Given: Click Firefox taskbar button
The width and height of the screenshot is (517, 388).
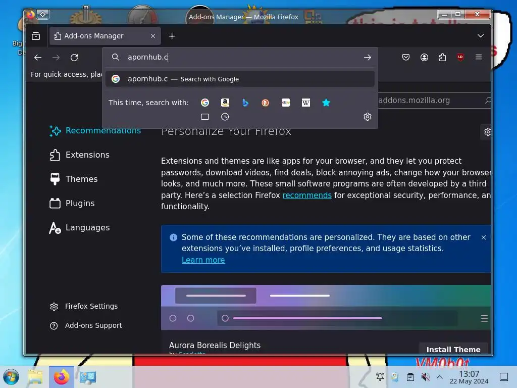Looking at the screenshot, I should pyautogui.click(x=61, y=377).
